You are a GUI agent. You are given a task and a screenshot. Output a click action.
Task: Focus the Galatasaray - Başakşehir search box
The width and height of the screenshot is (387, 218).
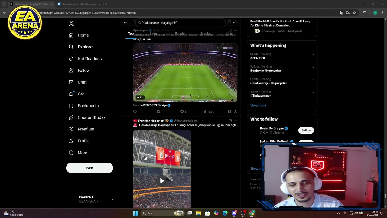(180, 23)
